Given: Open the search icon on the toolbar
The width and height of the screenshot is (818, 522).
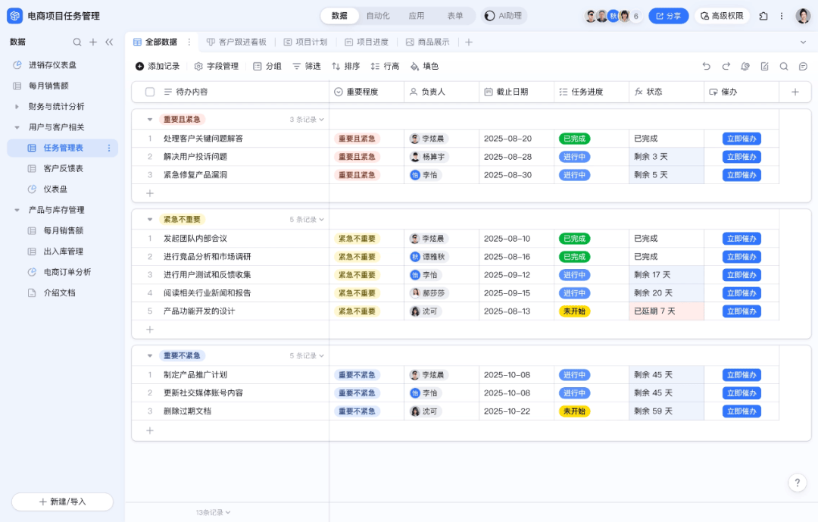Looking at the screenshot, I should pos(783,67).
